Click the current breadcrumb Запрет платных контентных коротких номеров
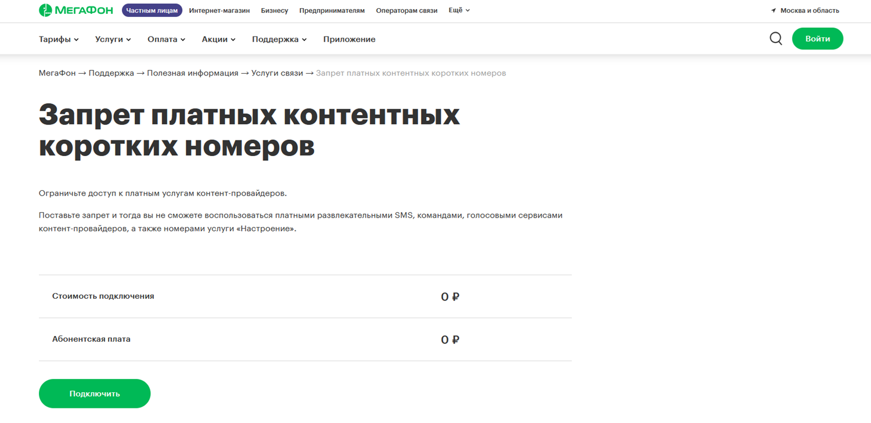The width and height of the screenshot is (871, 423). (x=411, y=73)
